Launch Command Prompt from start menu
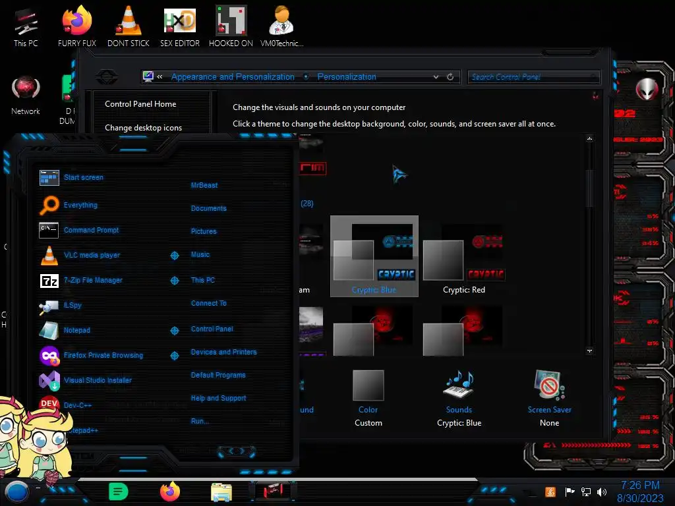Screen dimensions: 675x506 pos(79,230)
